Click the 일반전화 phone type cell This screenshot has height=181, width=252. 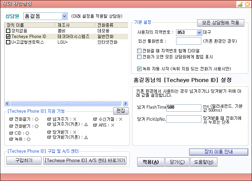click(x=106, y=36)
